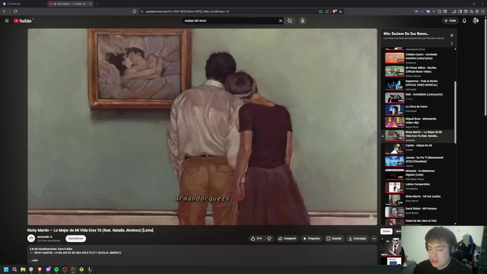487x274 pixels.
Task: Subscribe with Suscribirme button
Action: click(x=76, y=239)
